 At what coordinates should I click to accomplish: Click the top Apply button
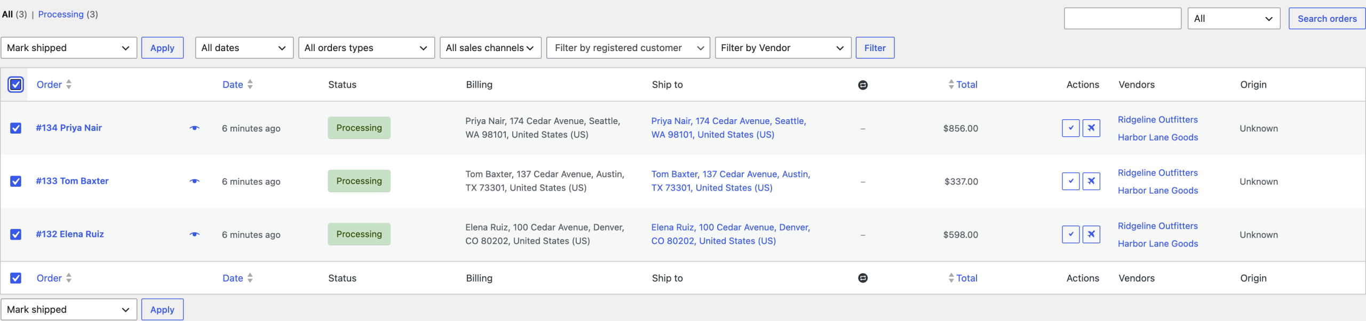162,48
